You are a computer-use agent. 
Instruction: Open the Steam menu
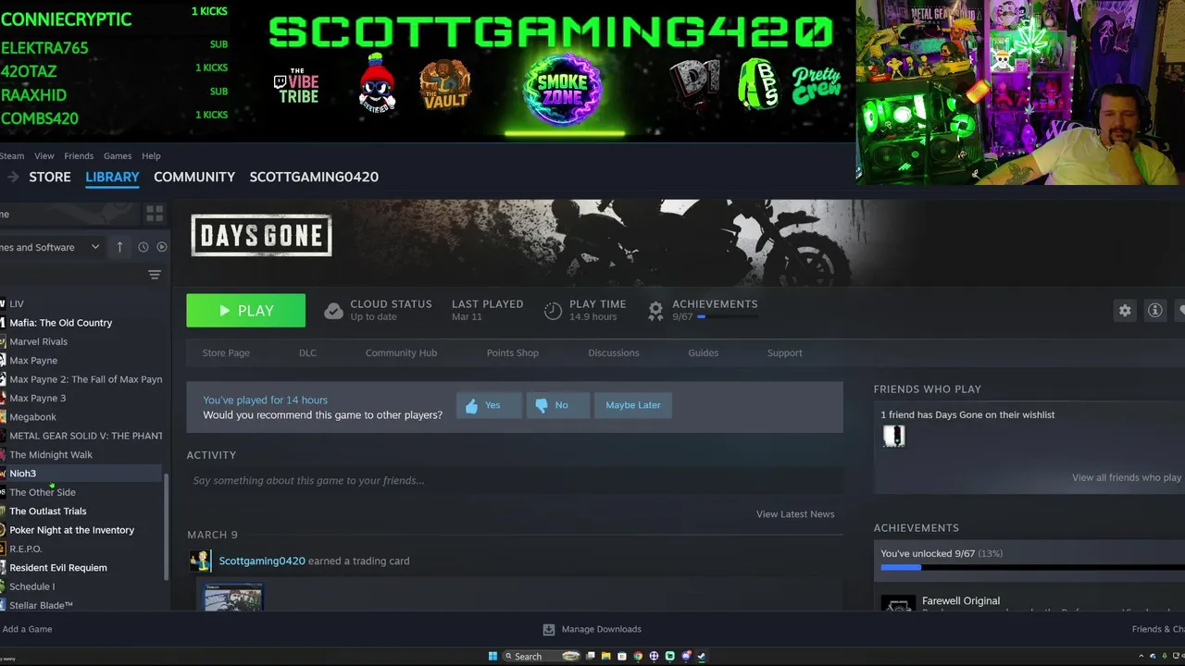[x=12, y=155]
